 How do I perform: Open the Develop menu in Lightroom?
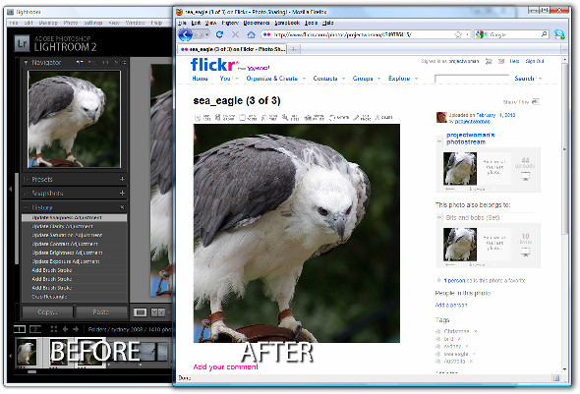point(48,23)
